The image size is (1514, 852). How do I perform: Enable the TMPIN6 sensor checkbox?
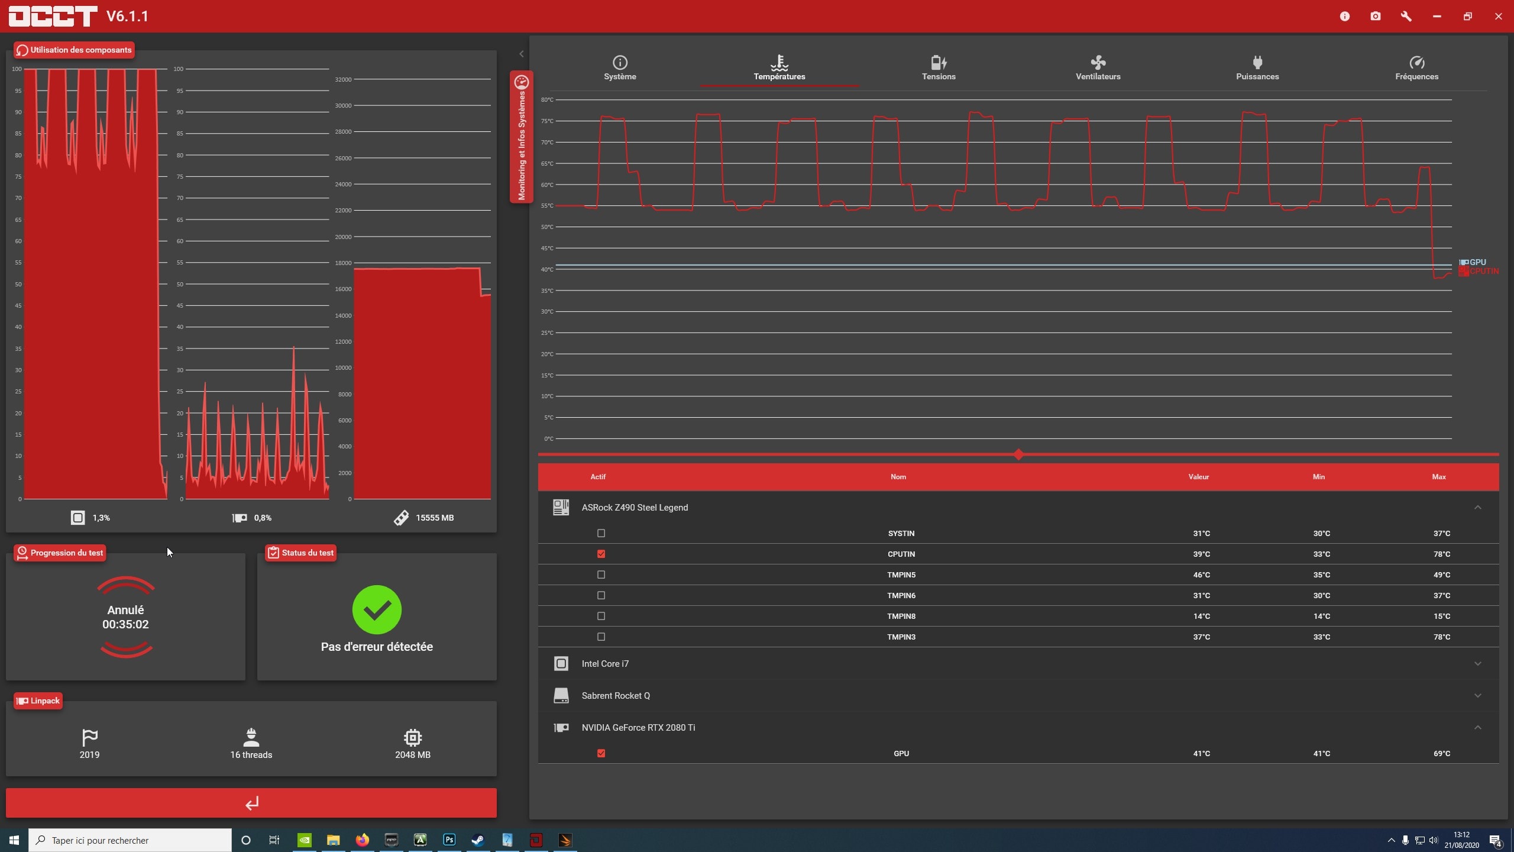pos(601,595)
